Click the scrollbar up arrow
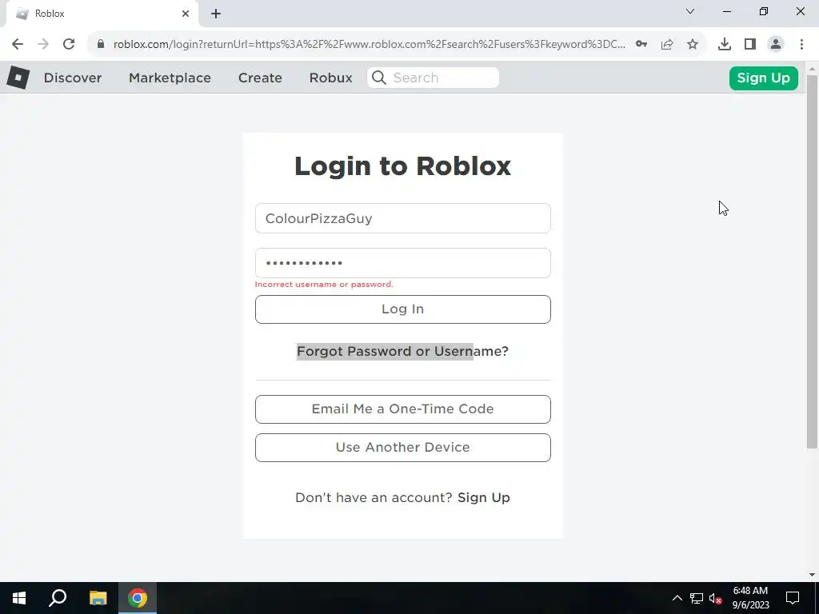The height and width of the screenshot is (614, 819). click(x=812, y=69)
